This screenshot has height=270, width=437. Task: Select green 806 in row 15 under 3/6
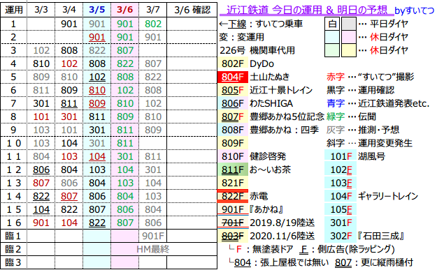(x=124, y=209)
